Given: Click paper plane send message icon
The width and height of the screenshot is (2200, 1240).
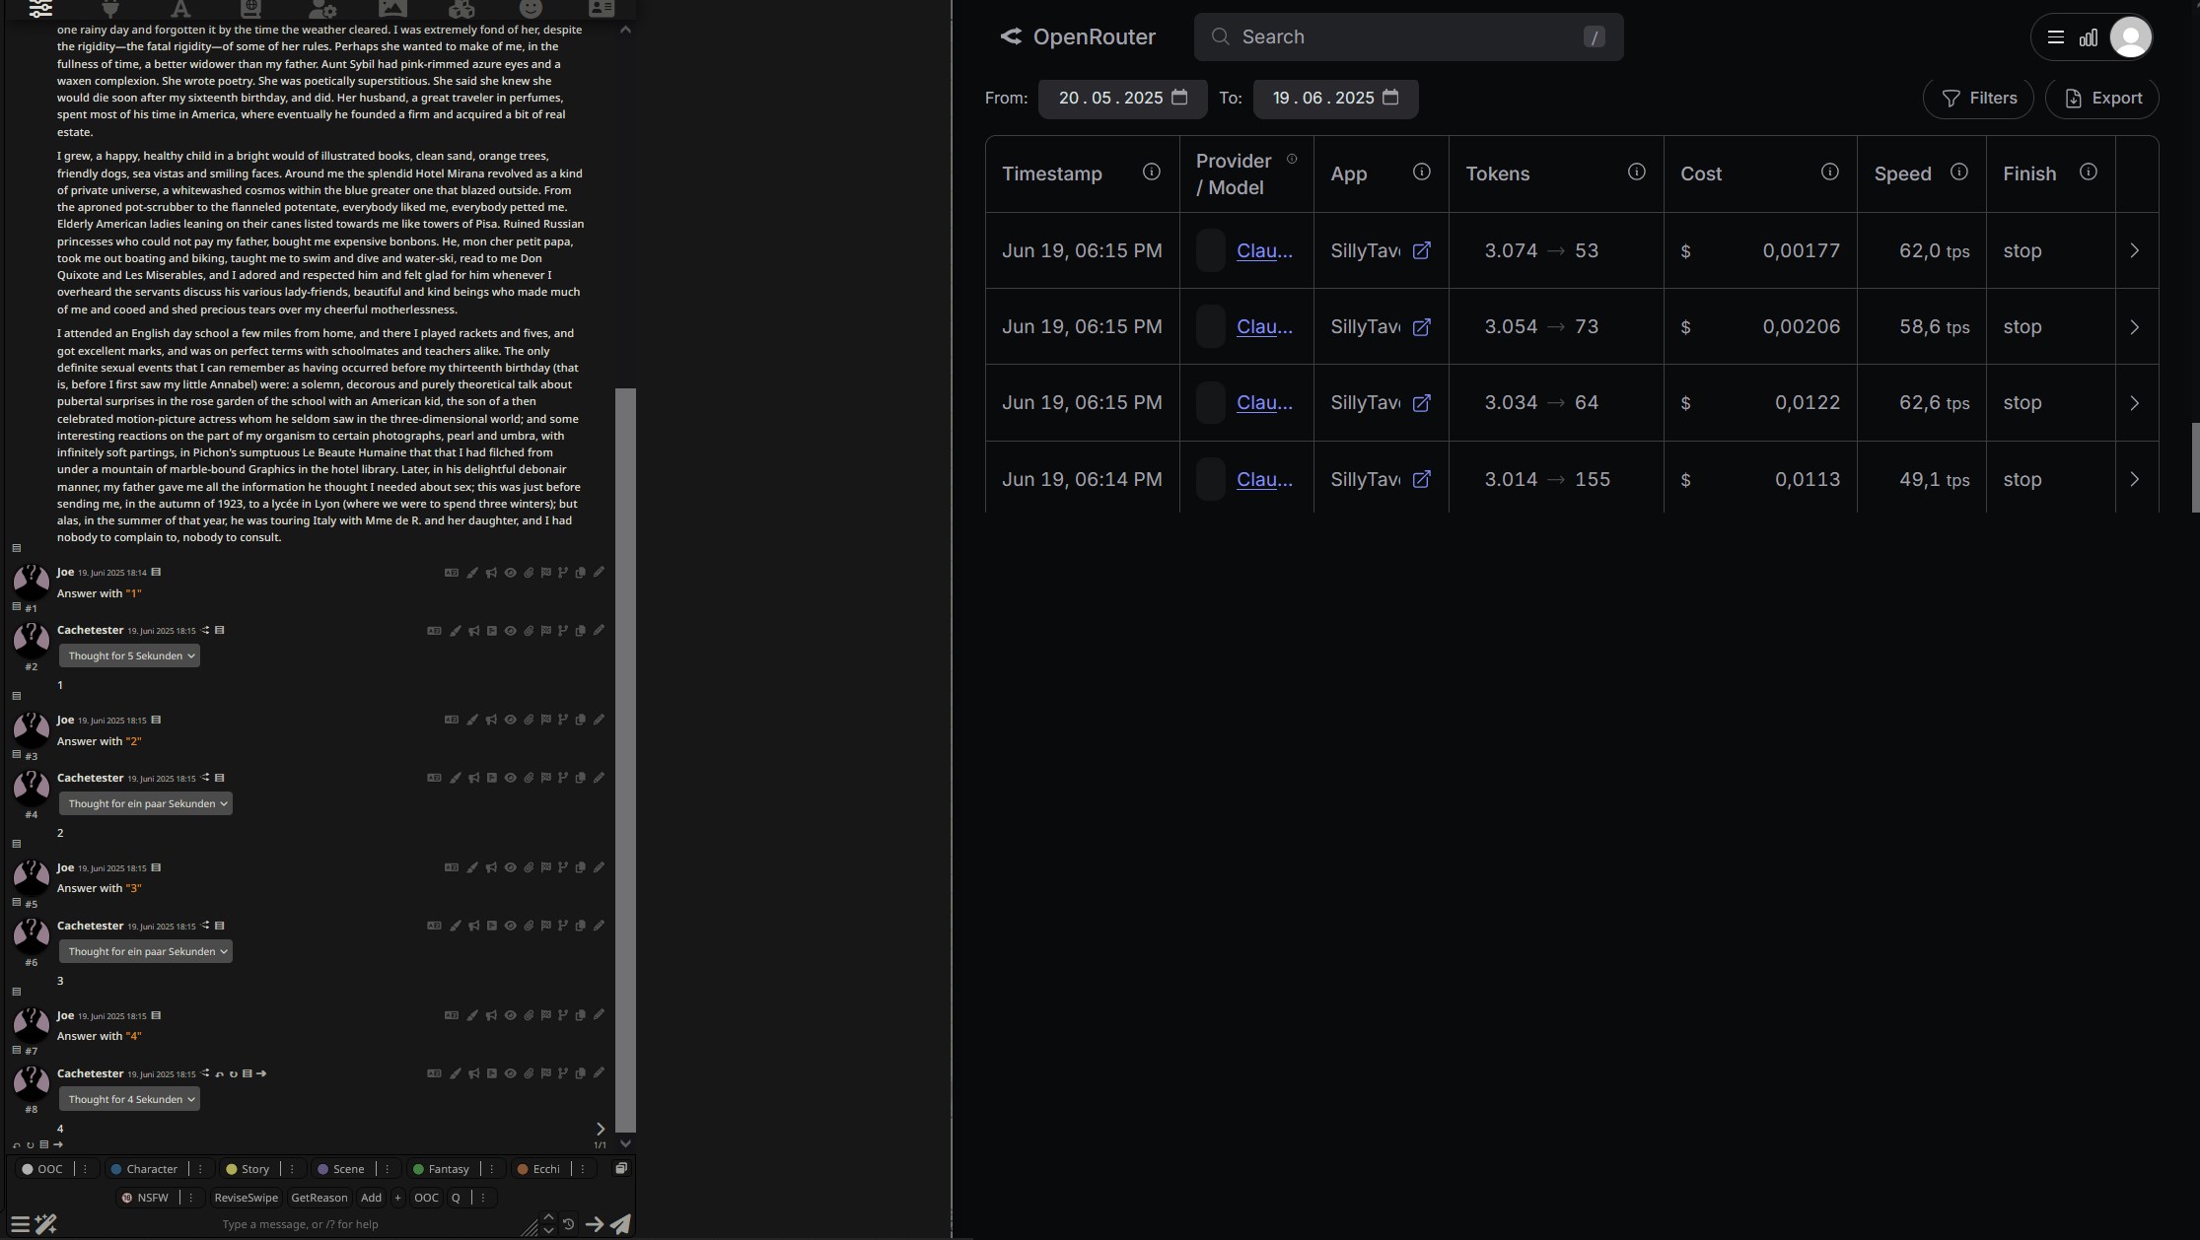Looking at the screenshot, I should pyautogui.click(x=621, y=1224).
